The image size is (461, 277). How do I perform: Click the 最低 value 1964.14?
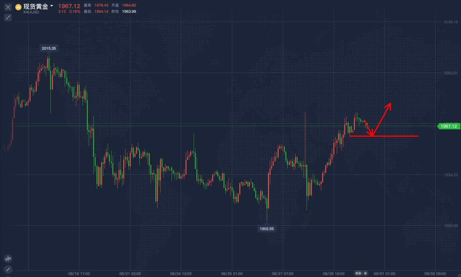pyautogui.click(x=101, y=12)
